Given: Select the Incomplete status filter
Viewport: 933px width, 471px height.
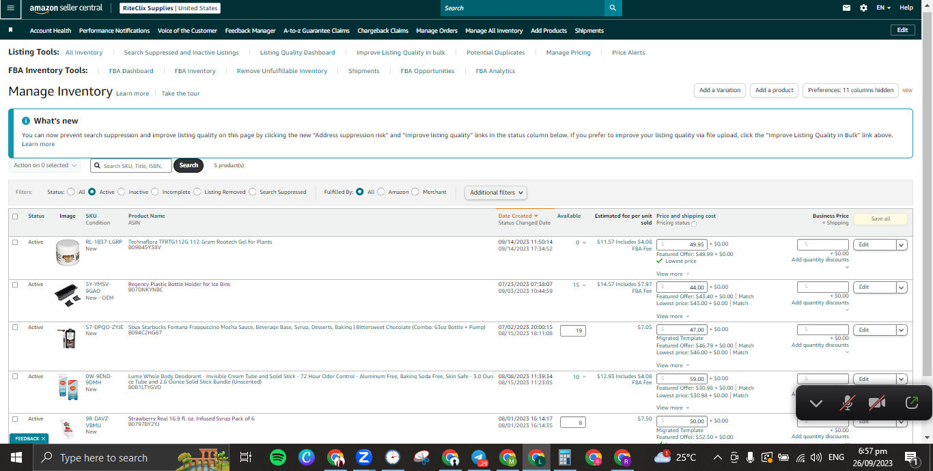Looking at the screenshot, I should click(154, 192).
